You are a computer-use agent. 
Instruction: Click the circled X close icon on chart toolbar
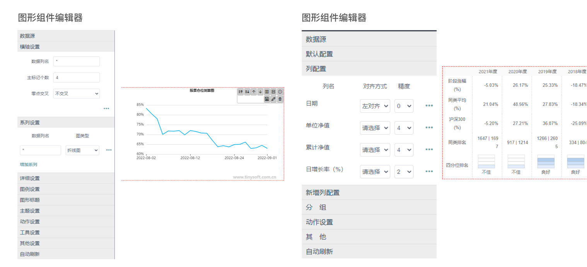[x=280, y=92]
